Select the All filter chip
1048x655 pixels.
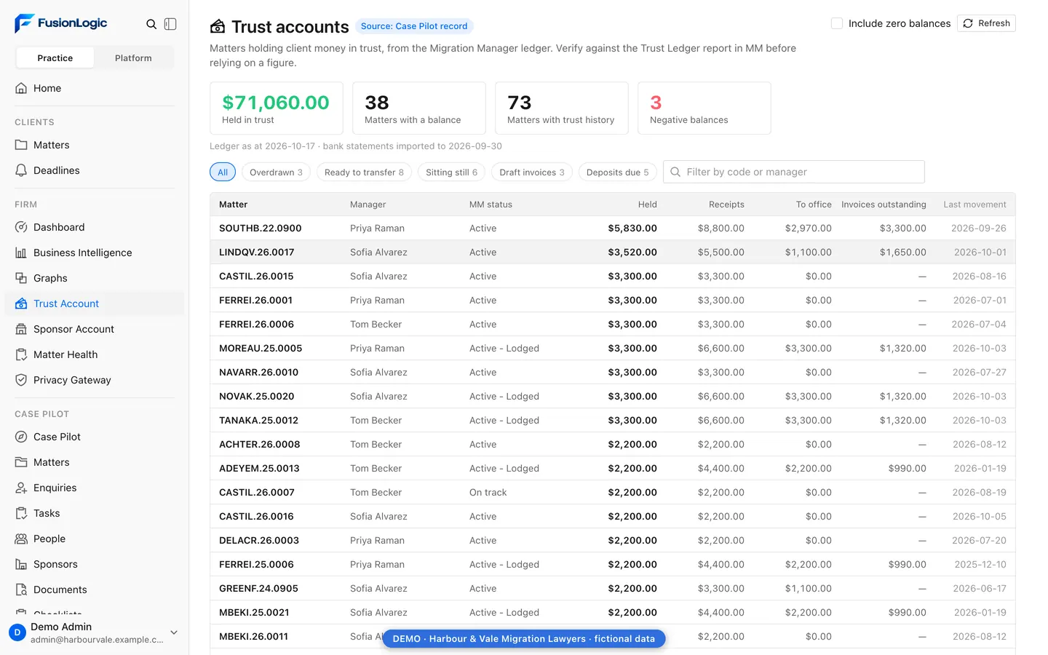point(223,172)
